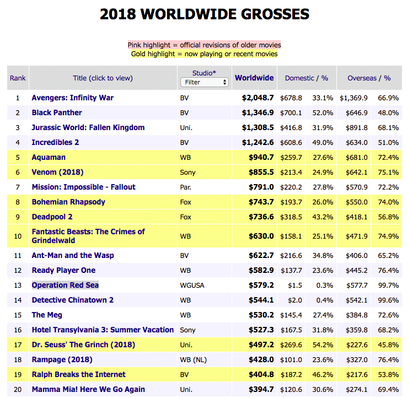Open Bohemian Rhapsody movie link
This screenshot has height=398, width=407.
click(68, 202)
